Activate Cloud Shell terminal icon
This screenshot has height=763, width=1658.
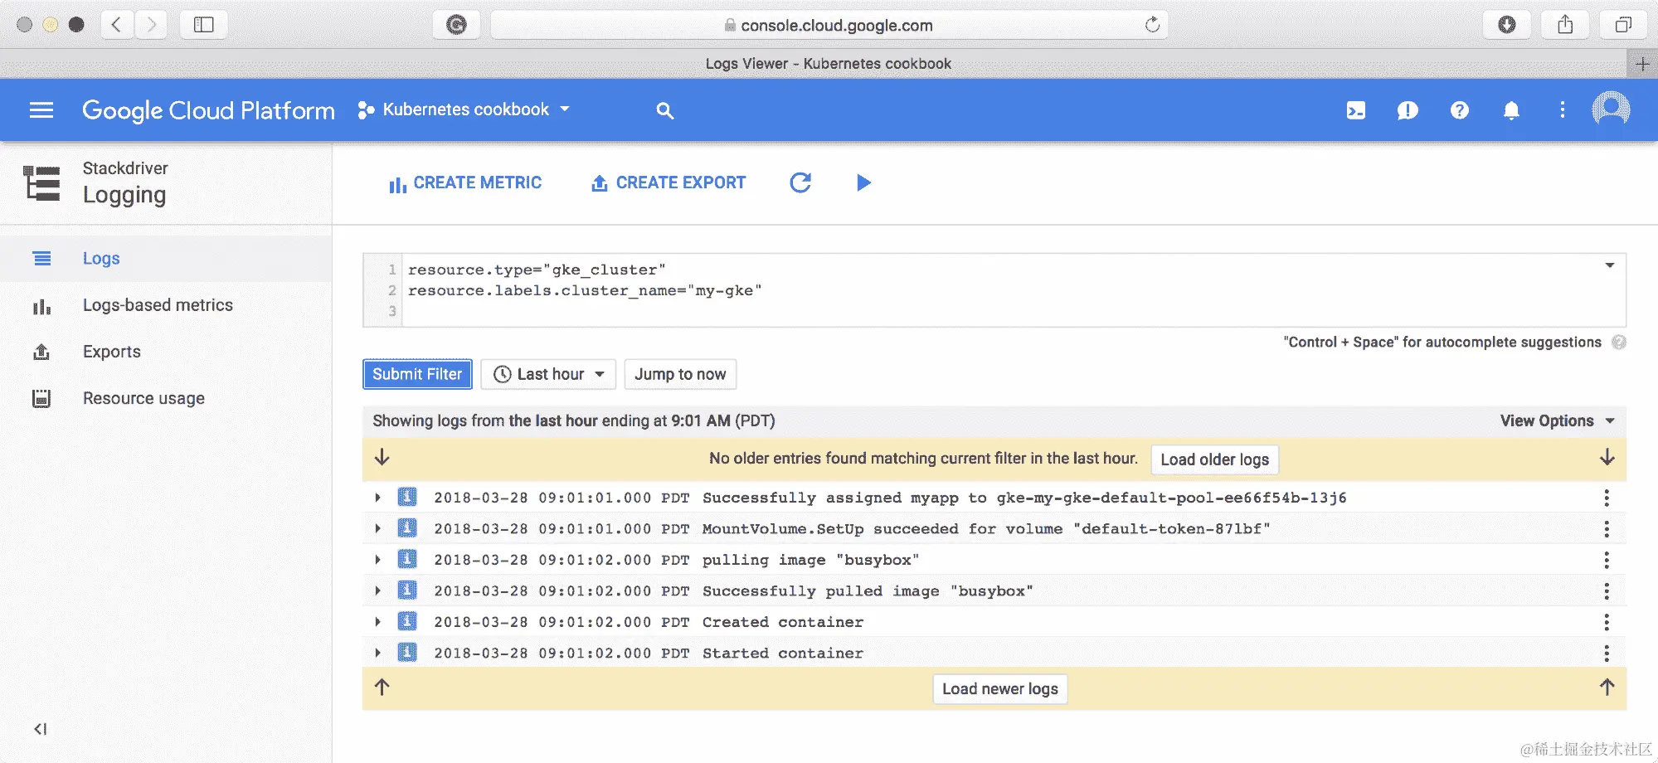(1356, 110)
